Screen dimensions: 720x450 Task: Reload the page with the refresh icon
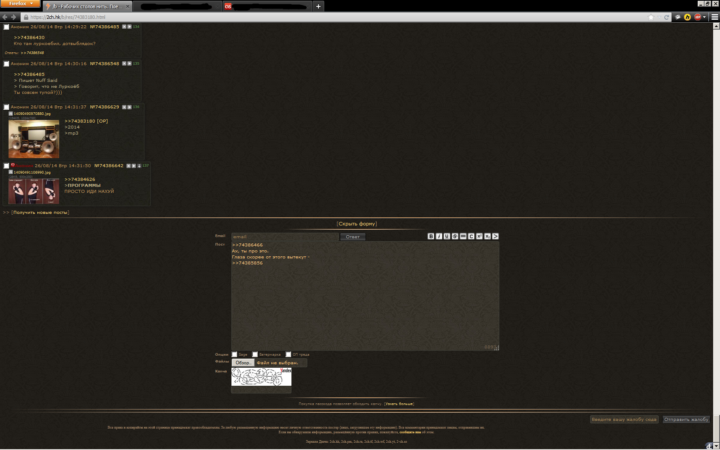[x=666, y=17]
